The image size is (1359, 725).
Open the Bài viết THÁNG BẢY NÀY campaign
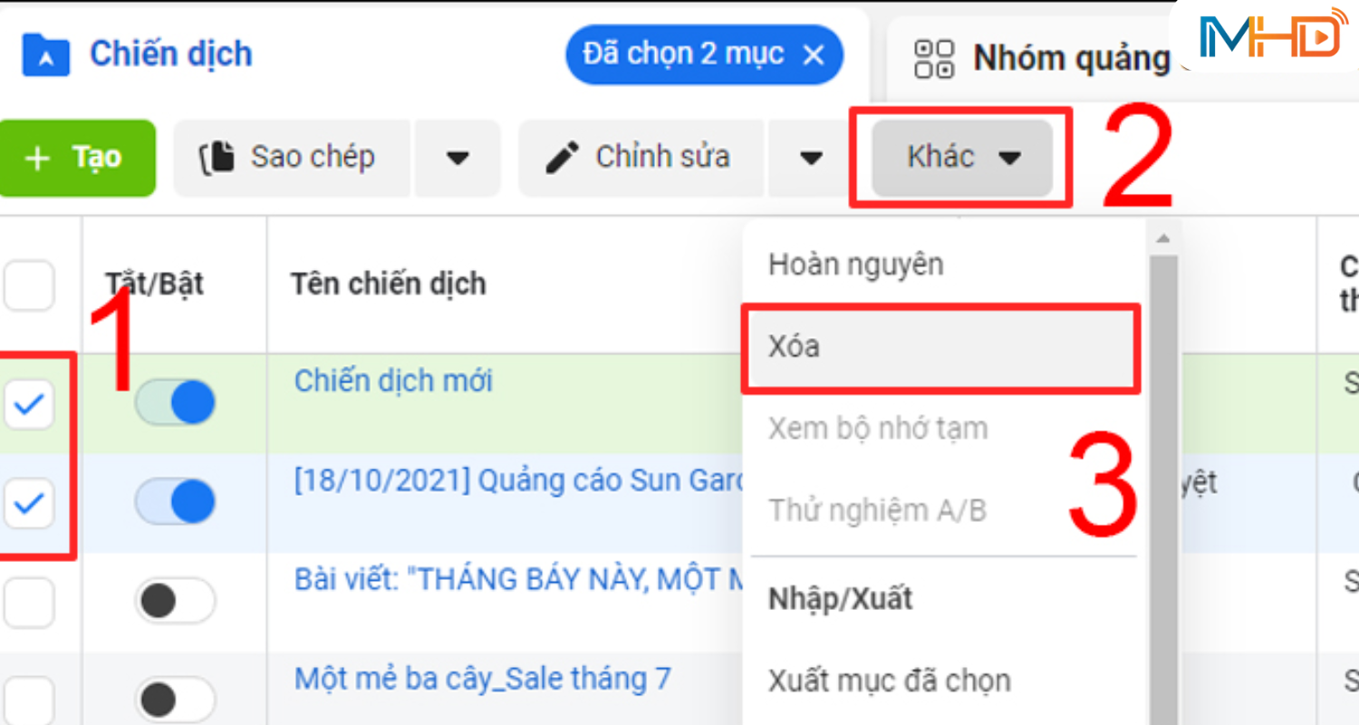[517, 579]
